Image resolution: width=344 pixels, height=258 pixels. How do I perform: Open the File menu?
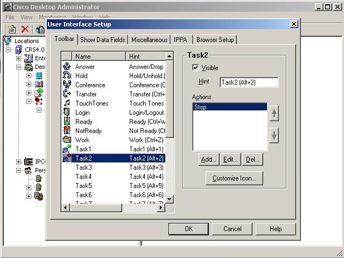[x=10, y=17]
